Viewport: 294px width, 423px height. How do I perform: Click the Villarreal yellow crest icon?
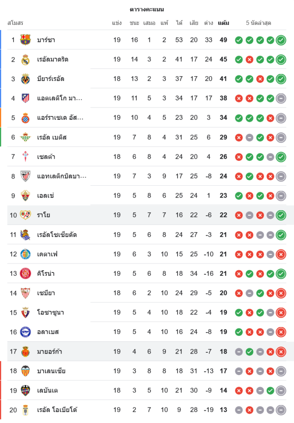click(x=25, y=79)
